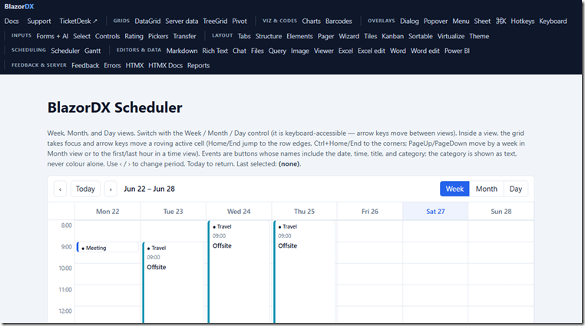Viewport: 585px width, 326px height.
Task: Select the Meeting event on Monday
Action: pos(107,248)
